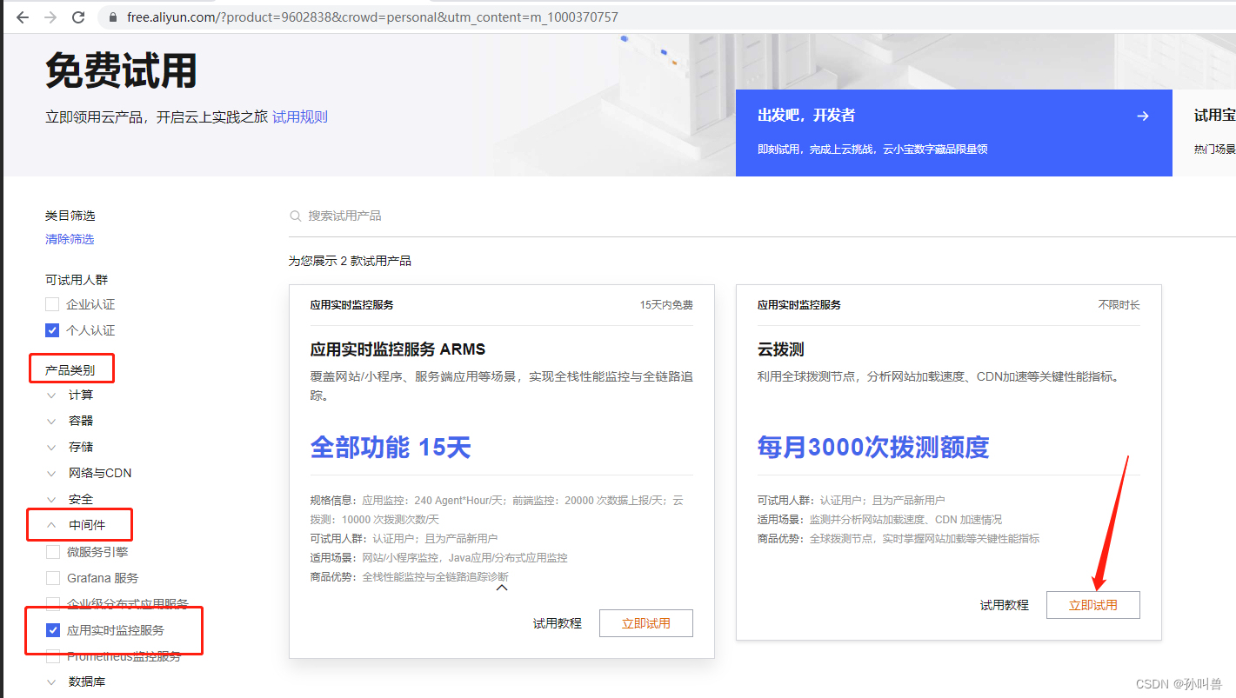Uncheck the 个人认证 checkbox
The height and width of the screenshot is (698, 1236).
(52, 330)
